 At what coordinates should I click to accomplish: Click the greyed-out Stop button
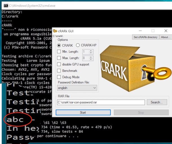(141, 112)
